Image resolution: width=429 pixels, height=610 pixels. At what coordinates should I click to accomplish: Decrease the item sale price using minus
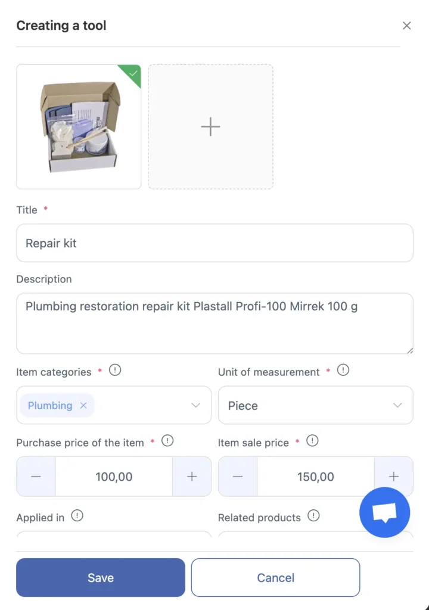pos(237,477)
